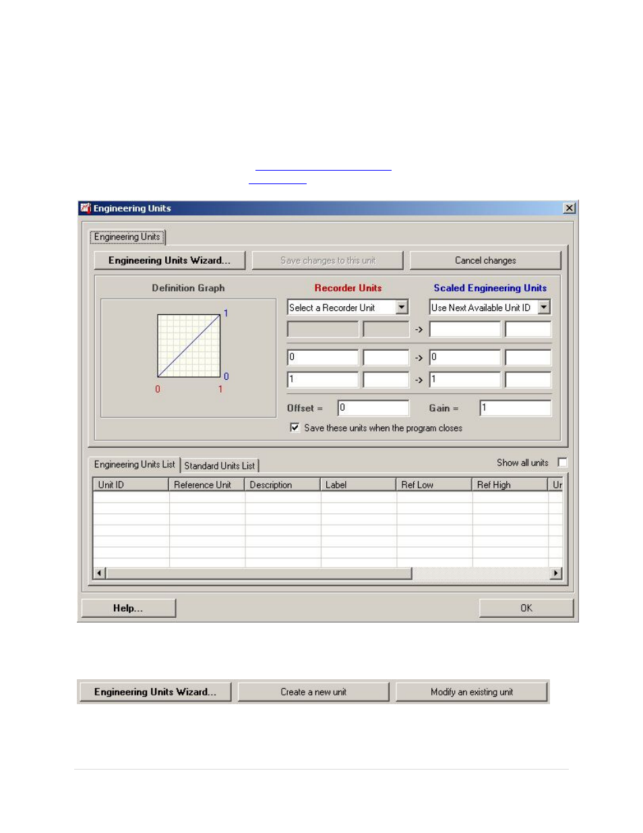Click the lower Engineering Units Wizard button
The width and height of the screenshot is (643, 833).
tap(156, 692)
